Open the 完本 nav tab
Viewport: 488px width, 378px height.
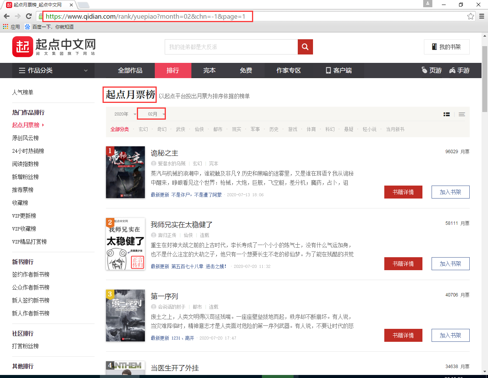point(209,70)
